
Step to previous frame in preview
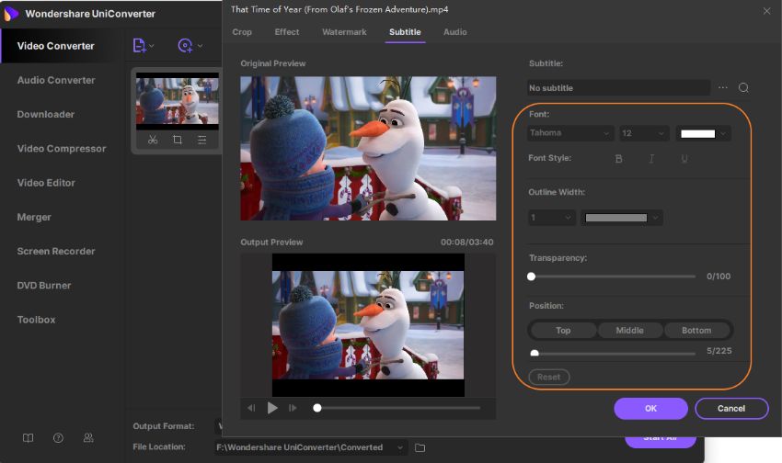pos(251,408)
